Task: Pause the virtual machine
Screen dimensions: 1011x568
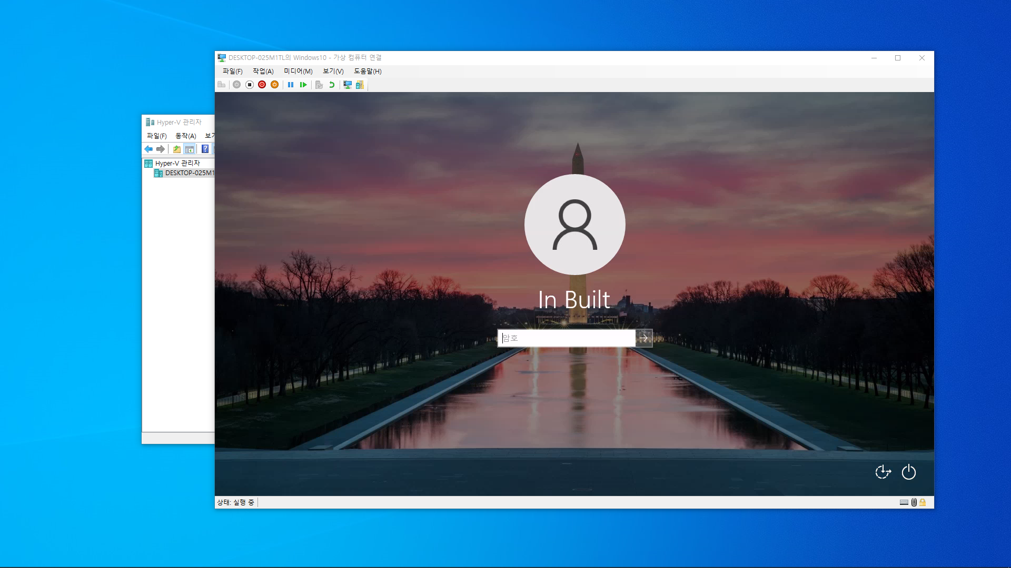Action: pos(291,85)
